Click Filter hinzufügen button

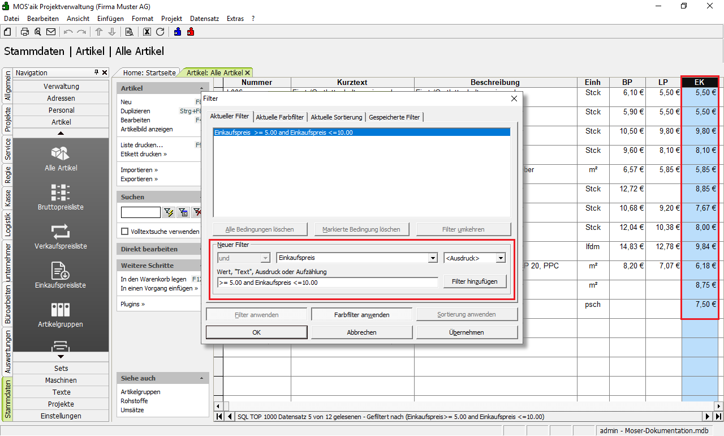(475, 282)
